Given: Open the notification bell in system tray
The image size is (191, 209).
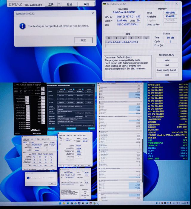Looking at the screenshot, I should 187,203.
